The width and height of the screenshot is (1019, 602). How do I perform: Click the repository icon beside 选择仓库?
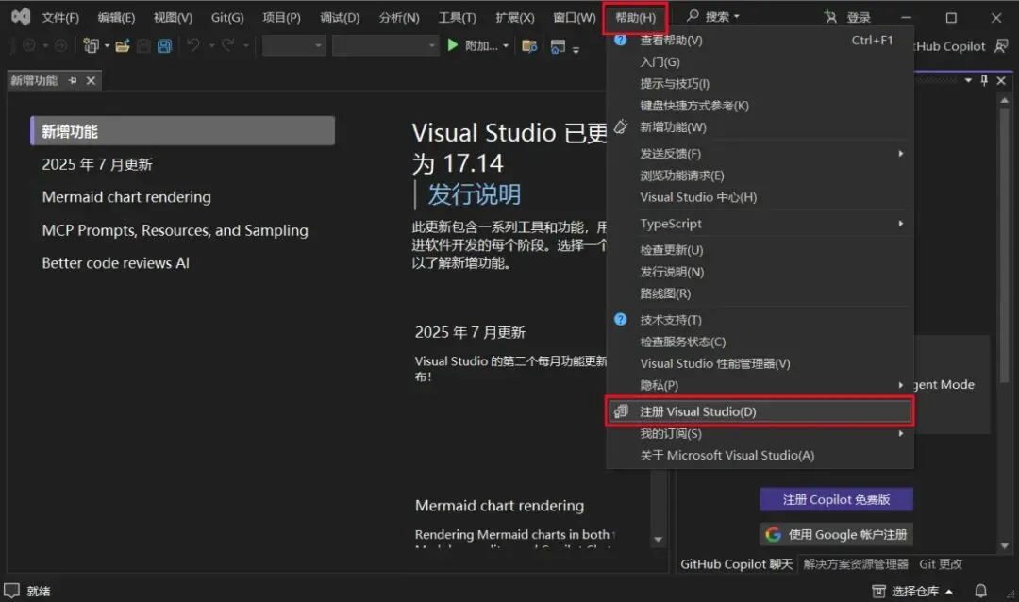point(878,591)
